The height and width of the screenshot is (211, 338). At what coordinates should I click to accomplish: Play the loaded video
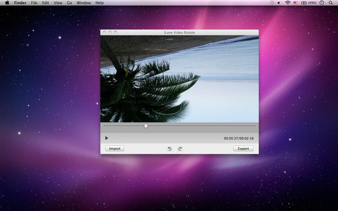point(106,138)
